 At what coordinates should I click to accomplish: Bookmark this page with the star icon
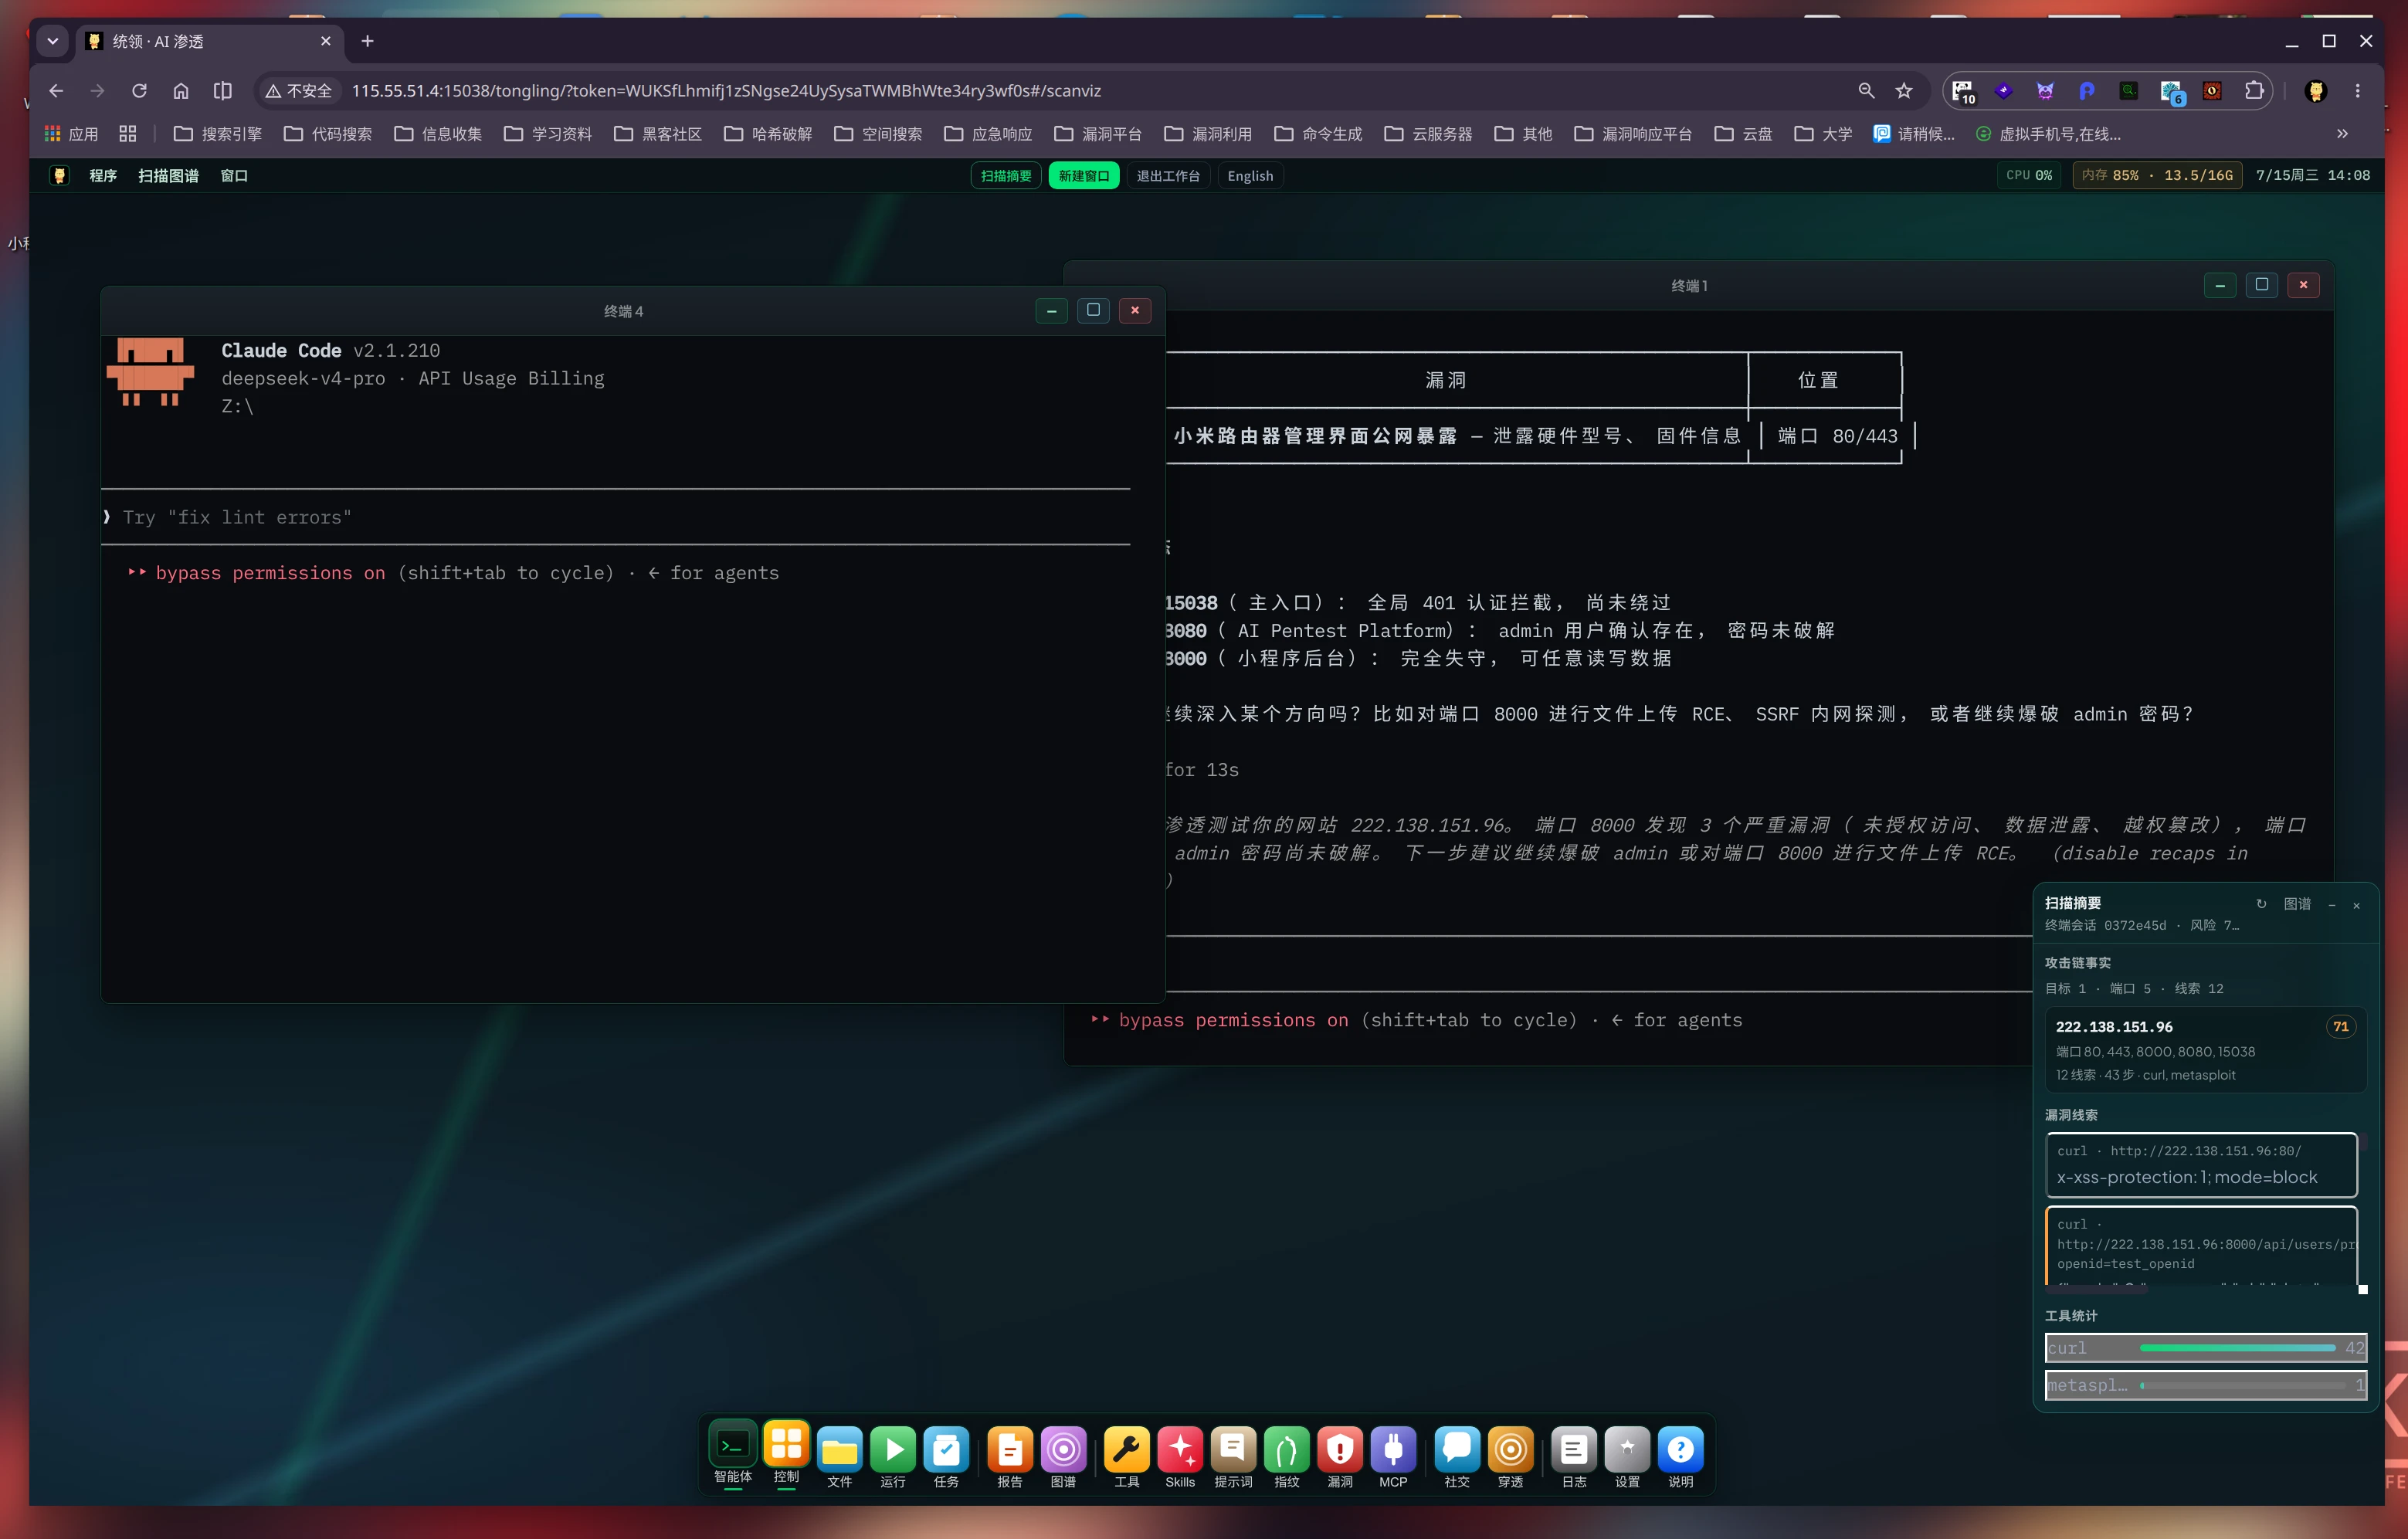pos(1904,90)
